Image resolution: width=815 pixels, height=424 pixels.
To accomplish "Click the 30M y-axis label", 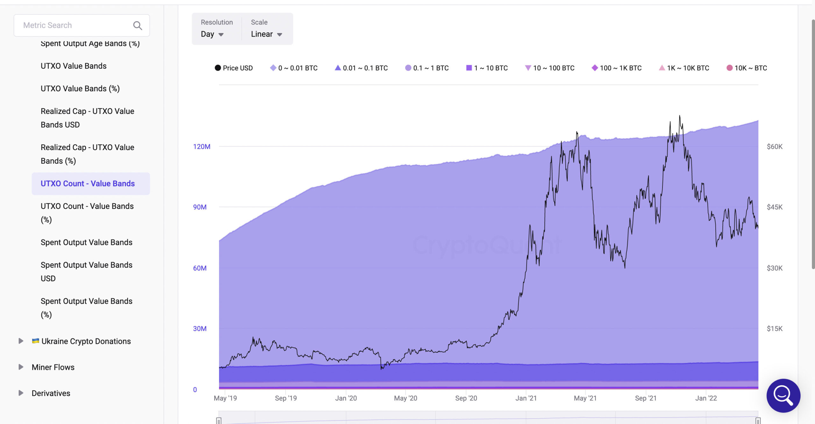I will click(x=200, y=329).
